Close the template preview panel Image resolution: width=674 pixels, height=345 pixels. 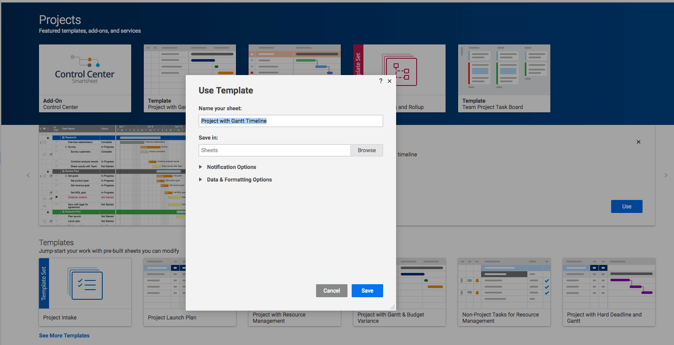click(638, 142)
